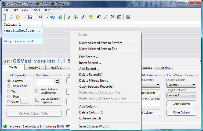Open a file with the folder icon
The image size is (203, 131).
pos(18,17)
